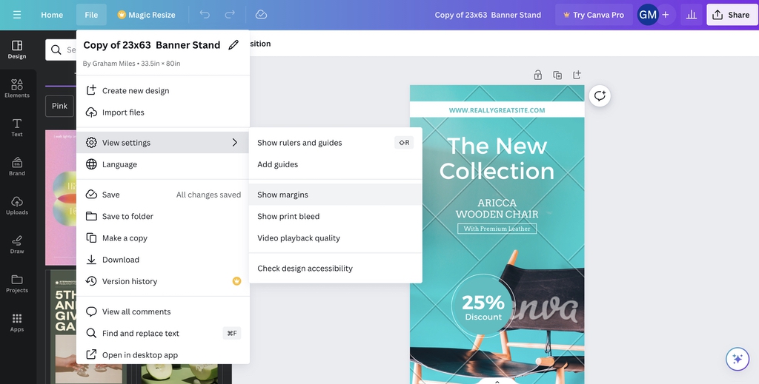Click the Try Canva Pro button
This screenshot has width=759, height=384.
tap(594, 15)
